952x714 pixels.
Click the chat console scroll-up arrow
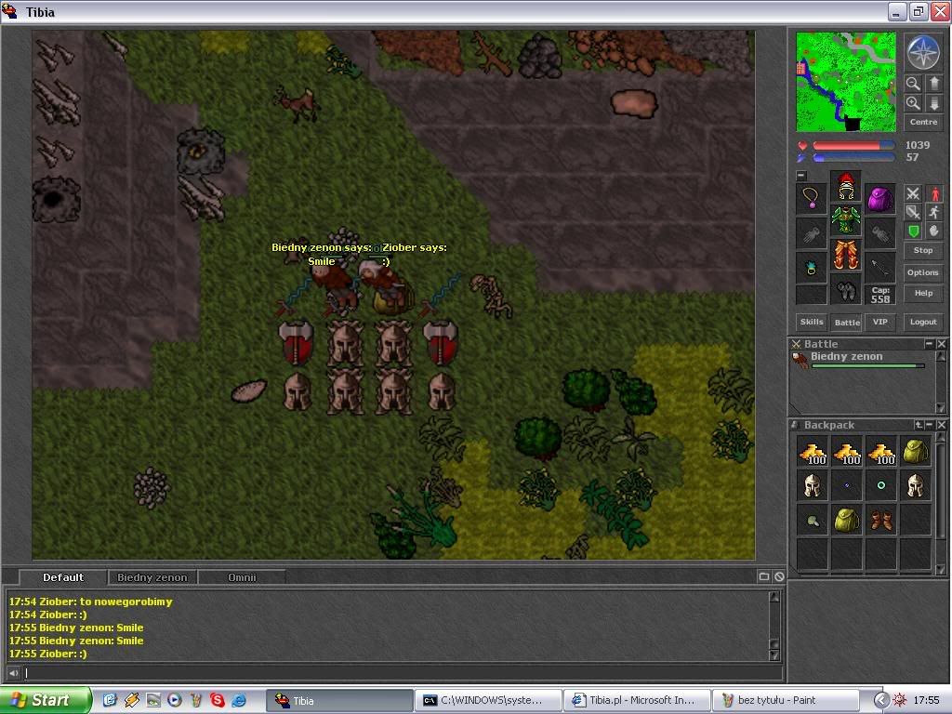(x=773, y=596)
